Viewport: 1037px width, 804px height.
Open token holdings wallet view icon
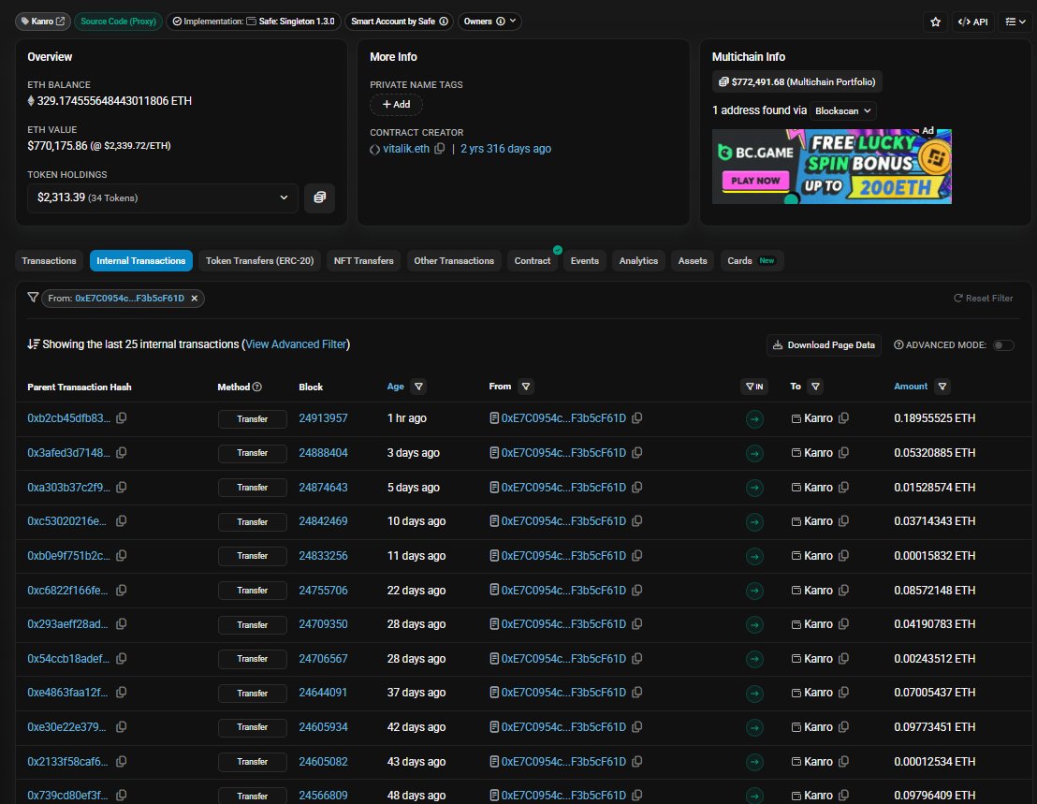[319, 197]
